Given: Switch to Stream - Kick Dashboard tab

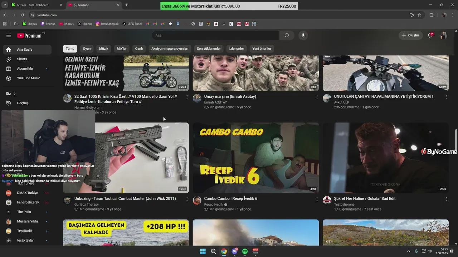Looking at the screenshot, I should (36, 5).
